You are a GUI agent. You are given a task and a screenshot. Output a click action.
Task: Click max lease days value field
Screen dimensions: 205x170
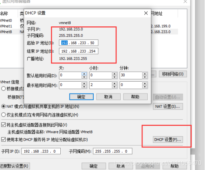[x=70, y=85]
